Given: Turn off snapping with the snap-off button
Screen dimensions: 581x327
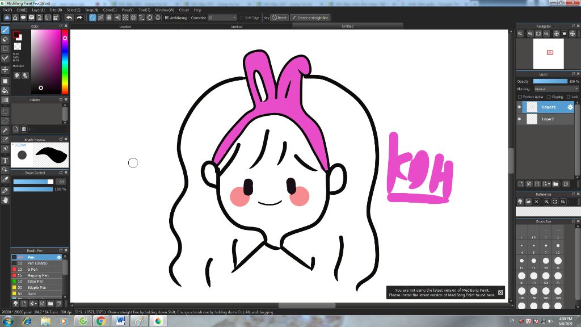Looking at the screenshot, I should [x=92, y=18].
